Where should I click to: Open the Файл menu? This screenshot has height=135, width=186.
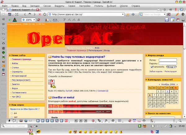[5, 6]
